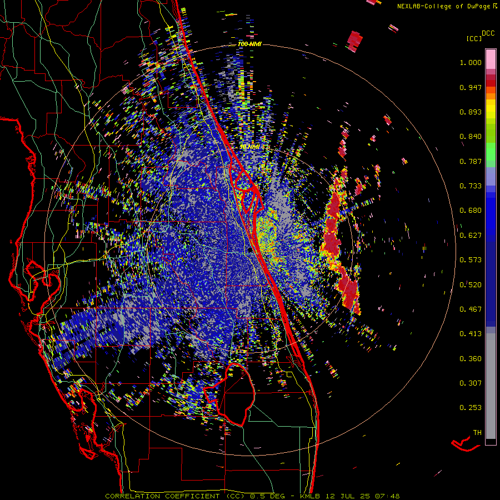Click the 0.787 legend value
Viewport: 500px width, 500px height.
point(471,161)
